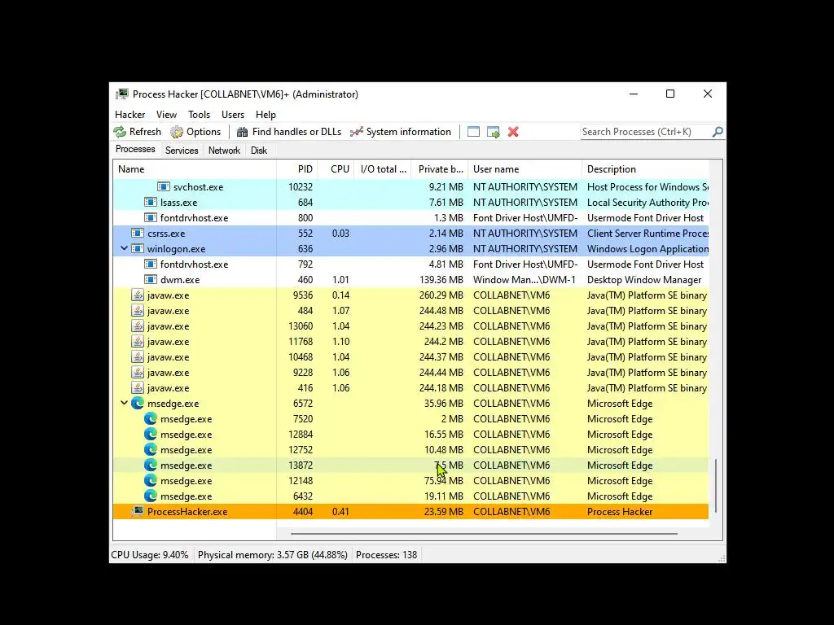Select the fontdrvhost.exe PID 800 row
The width and height of the screenshot is (834, 625).
(x=410, y=218)
